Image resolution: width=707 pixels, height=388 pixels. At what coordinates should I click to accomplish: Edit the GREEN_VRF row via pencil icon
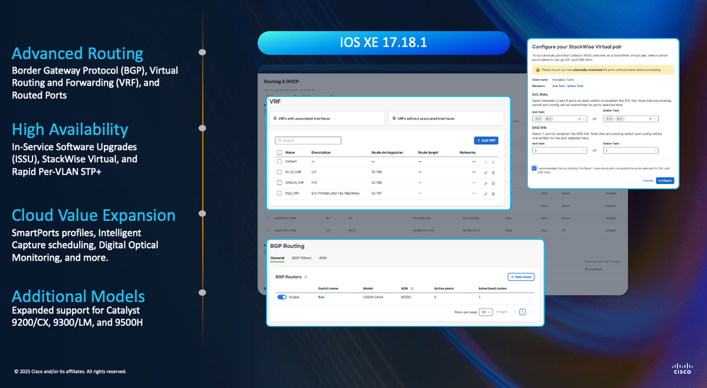coord(485,183)
